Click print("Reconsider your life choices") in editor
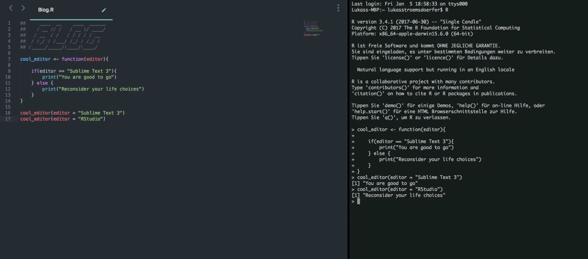The image size is (588, 259). pos(93,89)
